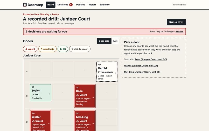Click the floor 3 row label
Image resolution: width=209 pixels, height=131 pixels.
27,96
